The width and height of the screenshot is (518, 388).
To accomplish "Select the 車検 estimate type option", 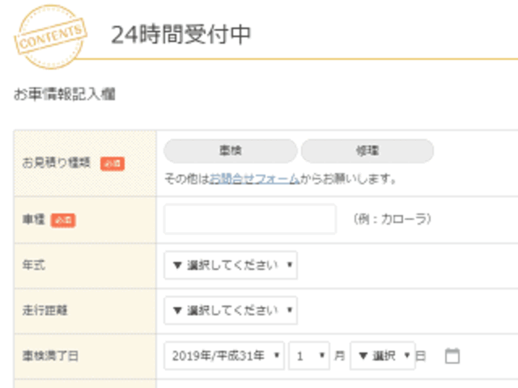I will click(230, 151).
